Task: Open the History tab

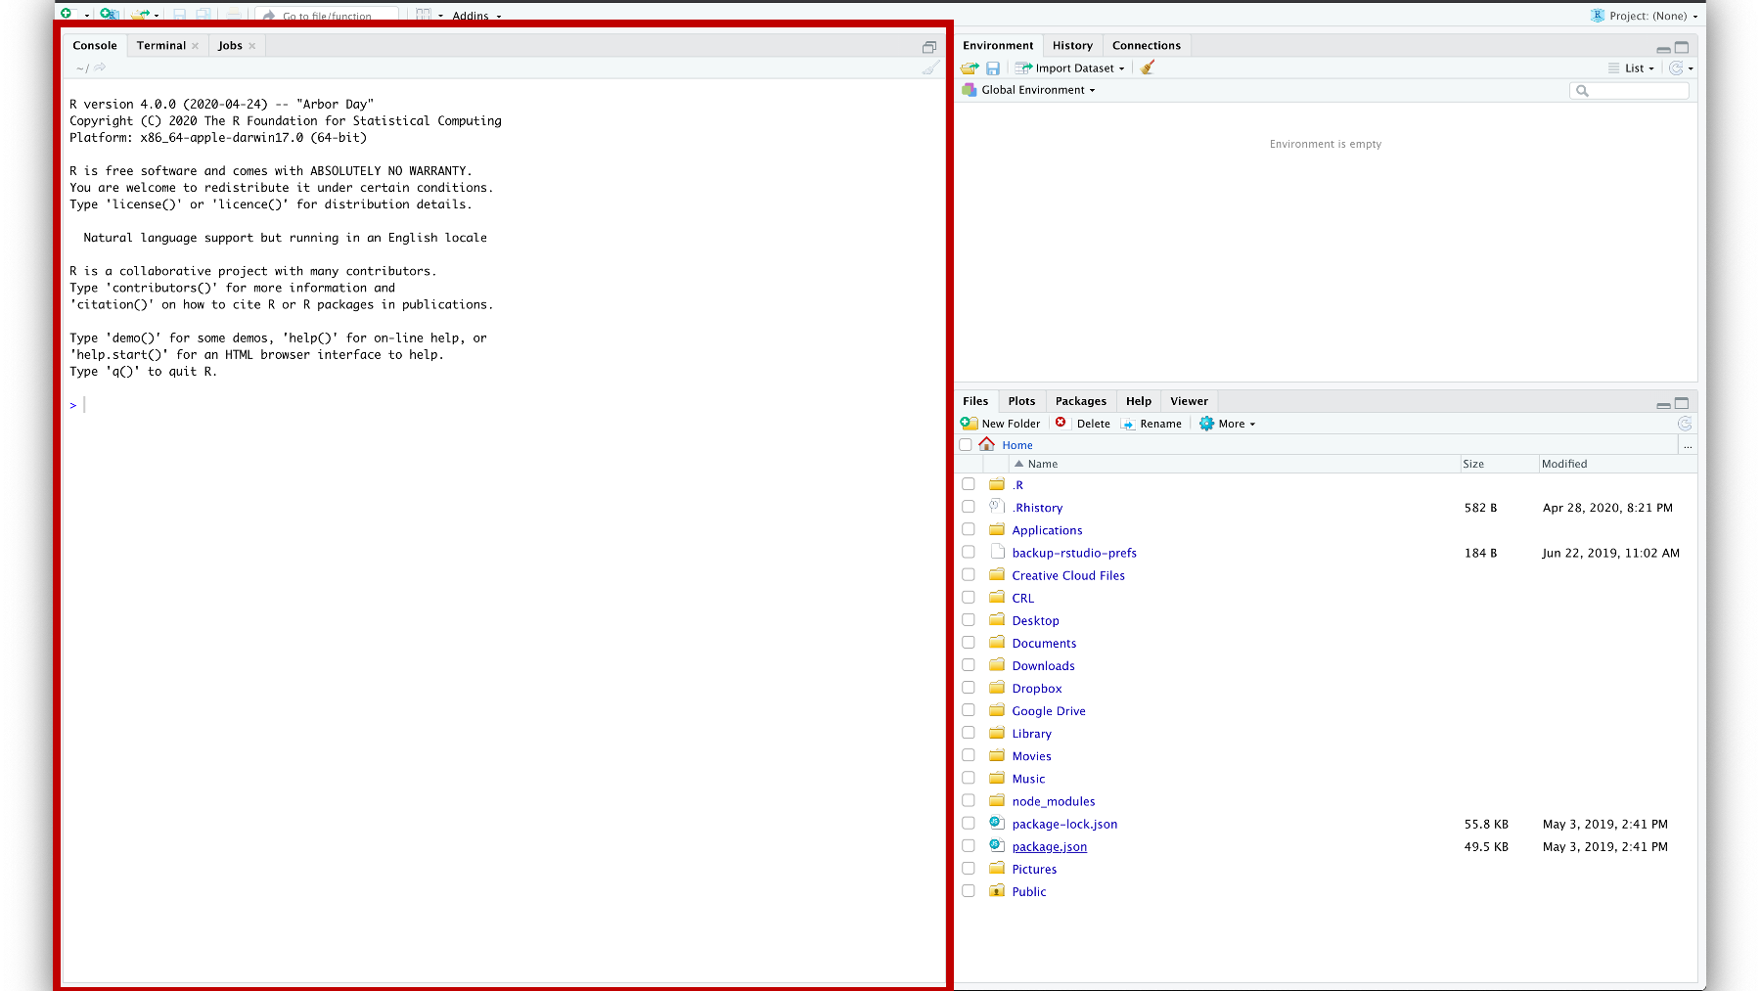Action: [x=1072, y=46]
